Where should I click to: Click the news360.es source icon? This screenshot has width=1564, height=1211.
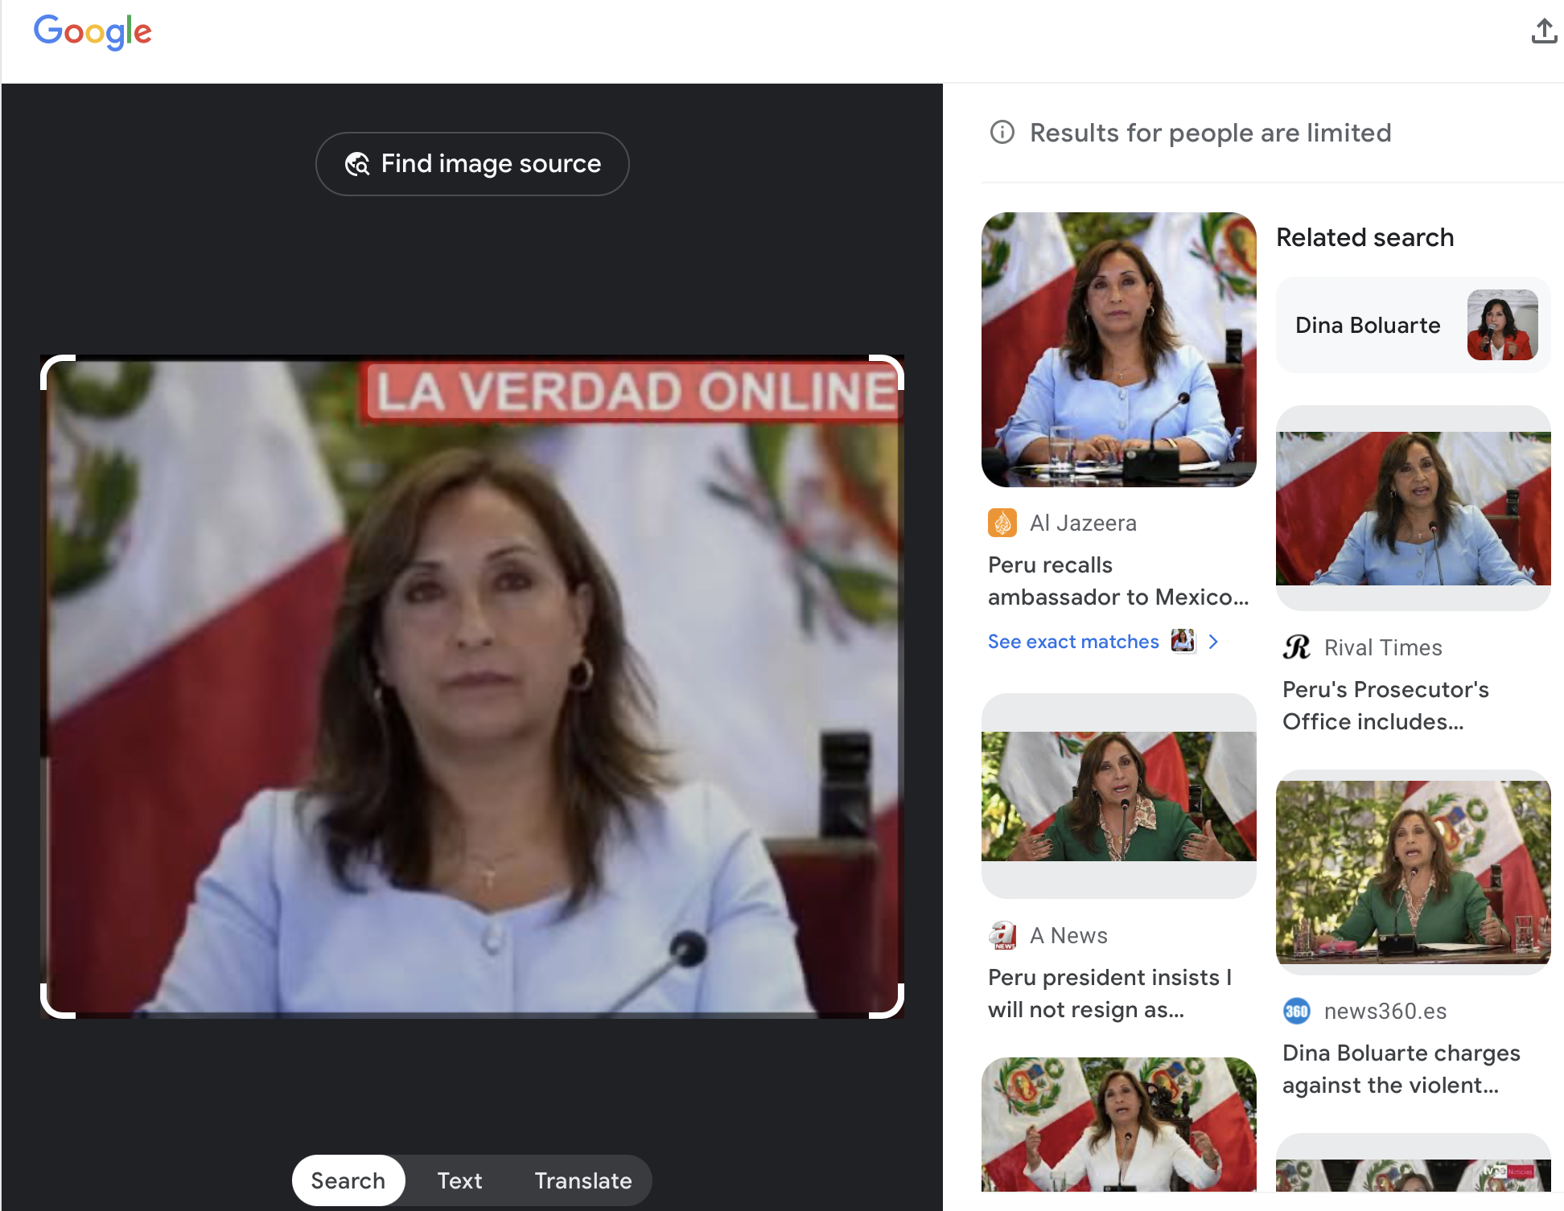click(x=1296, y=1011)
